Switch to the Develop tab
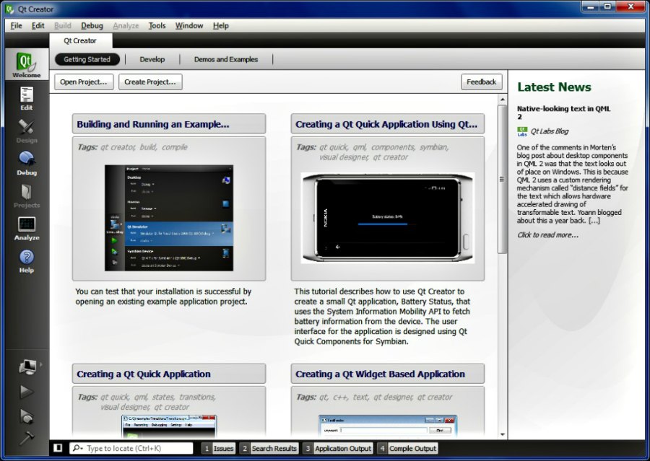Screen dimensions: 650x461 click(x=152, y=59)
